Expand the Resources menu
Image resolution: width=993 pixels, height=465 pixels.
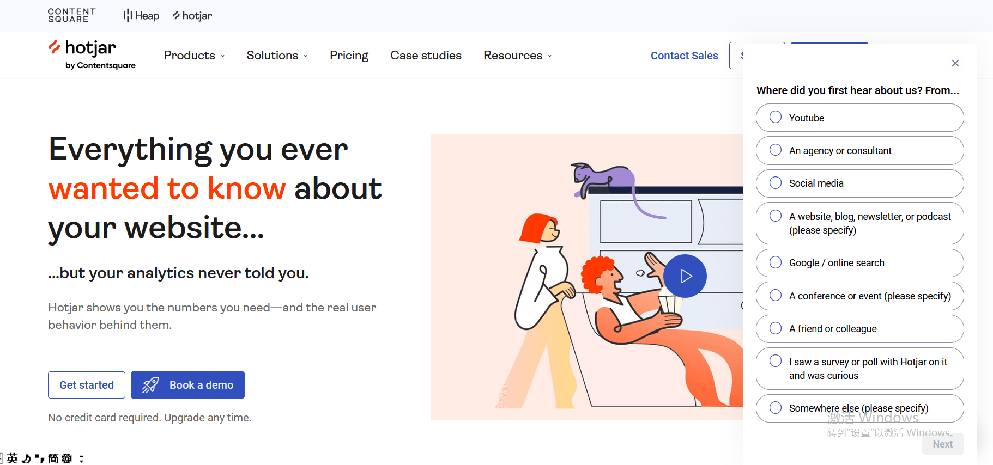coord(517,56)
